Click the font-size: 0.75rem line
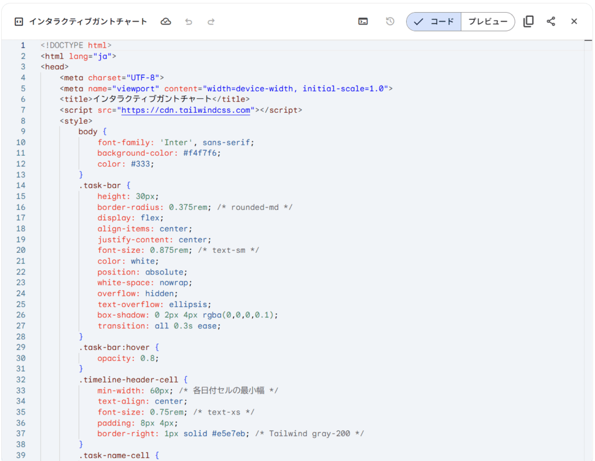595x461 pixels. tap(175, 412)
